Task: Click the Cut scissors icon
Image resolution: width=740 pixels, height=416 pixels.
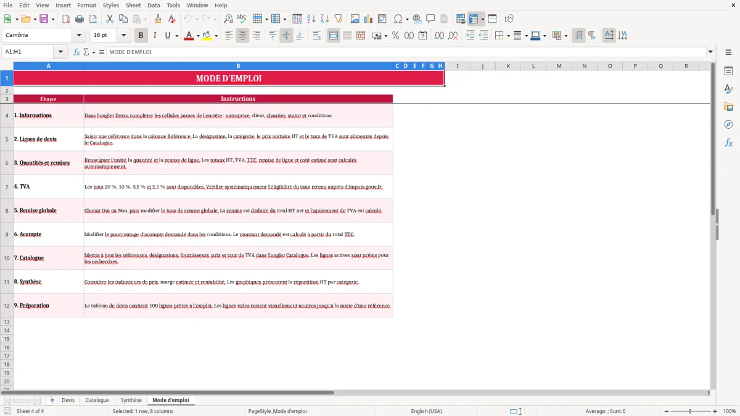Action: point(110,19)
